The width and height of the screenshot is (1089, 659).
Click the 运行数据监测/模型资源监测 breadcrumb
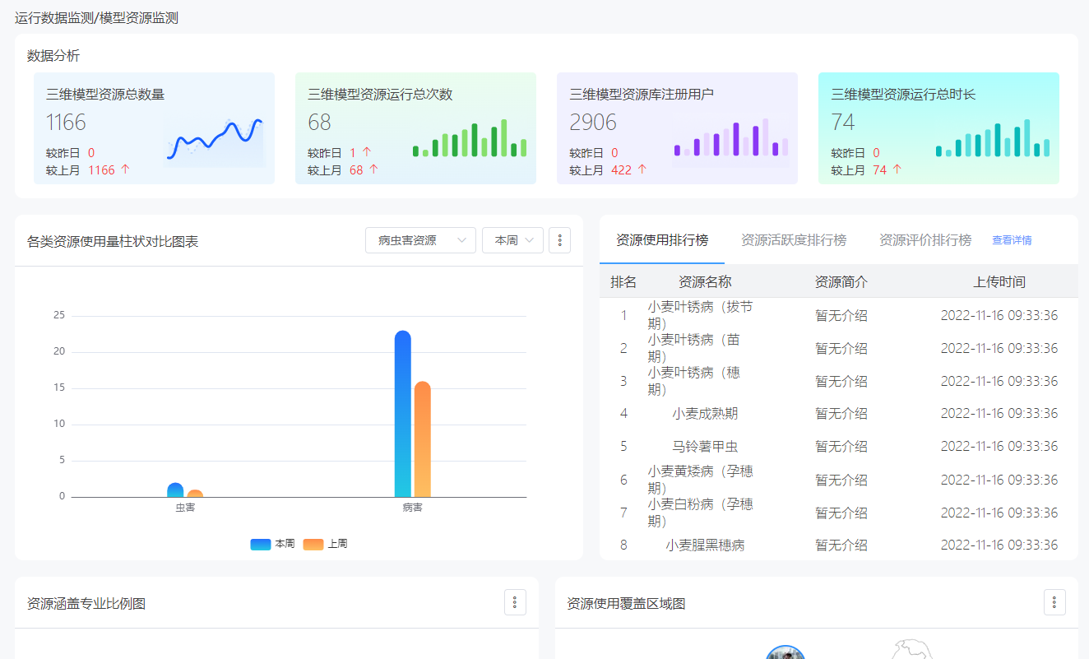(96, 18)
